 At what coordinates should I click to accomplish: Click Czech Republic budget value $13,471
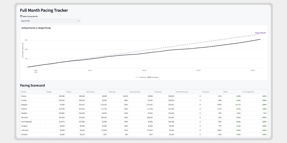[62, 122]
